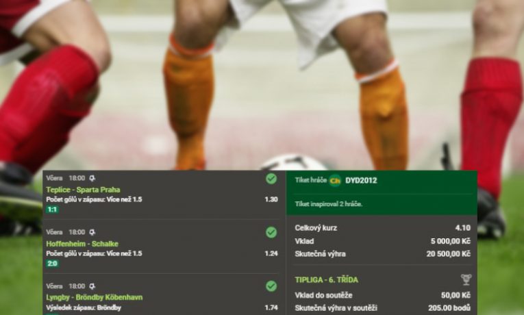Viewport: 524px width, 315px height.
Task: Click the 2:0 score badge
Action: pyautogui.click(x=53, y=264)
